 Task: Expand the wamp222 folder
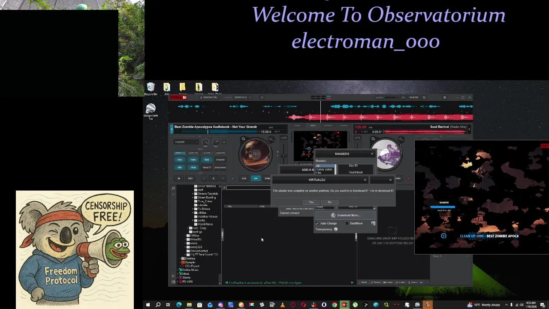186,247
